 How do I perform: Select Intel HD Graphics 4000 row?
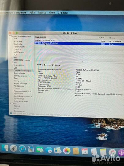tap(79, 41)
